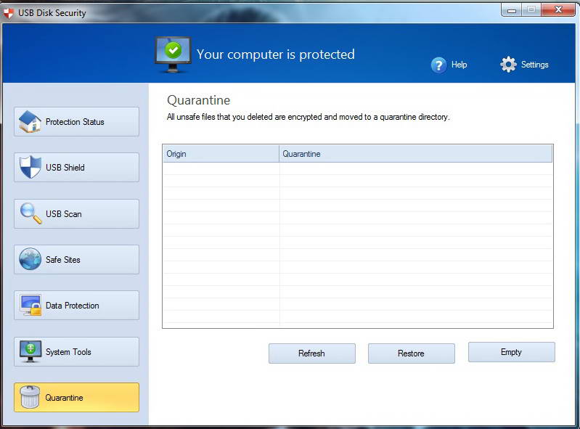The height and width of the screenshot is (429, 580).
Task: Click the USB Scan magnifier icon
Action: coord(30,213)
